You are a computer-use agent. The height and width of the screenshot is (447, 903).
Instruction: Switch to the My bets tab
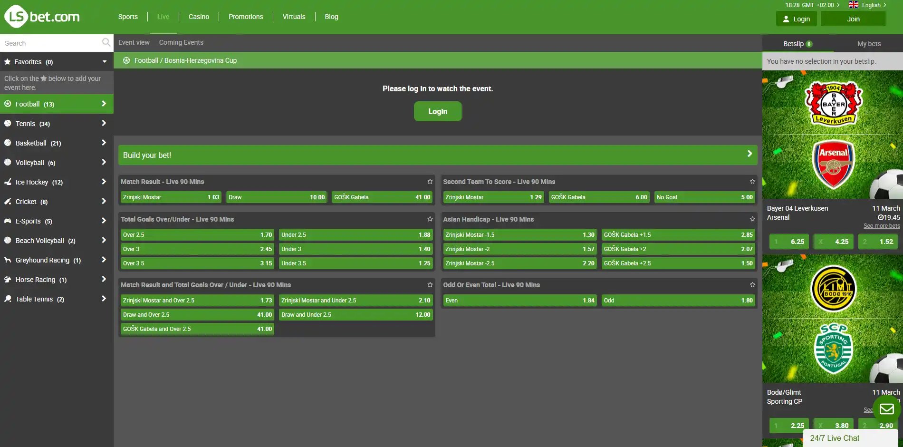point(869,44)
